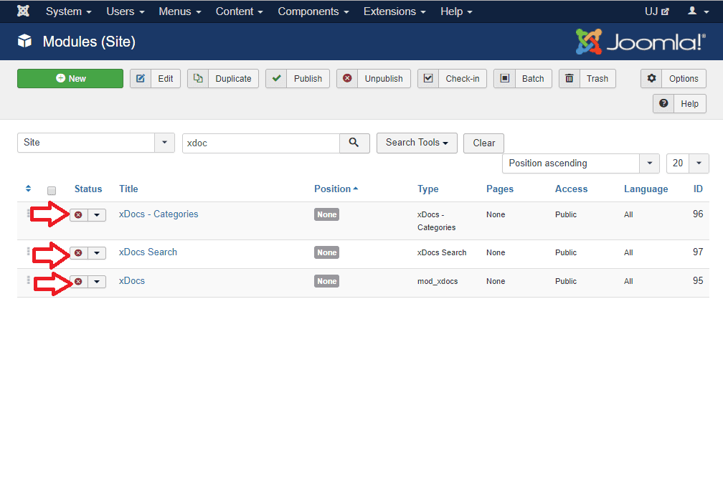Toggle publish status of xDocs module
The image size is (723, 489).
point(79,282)
